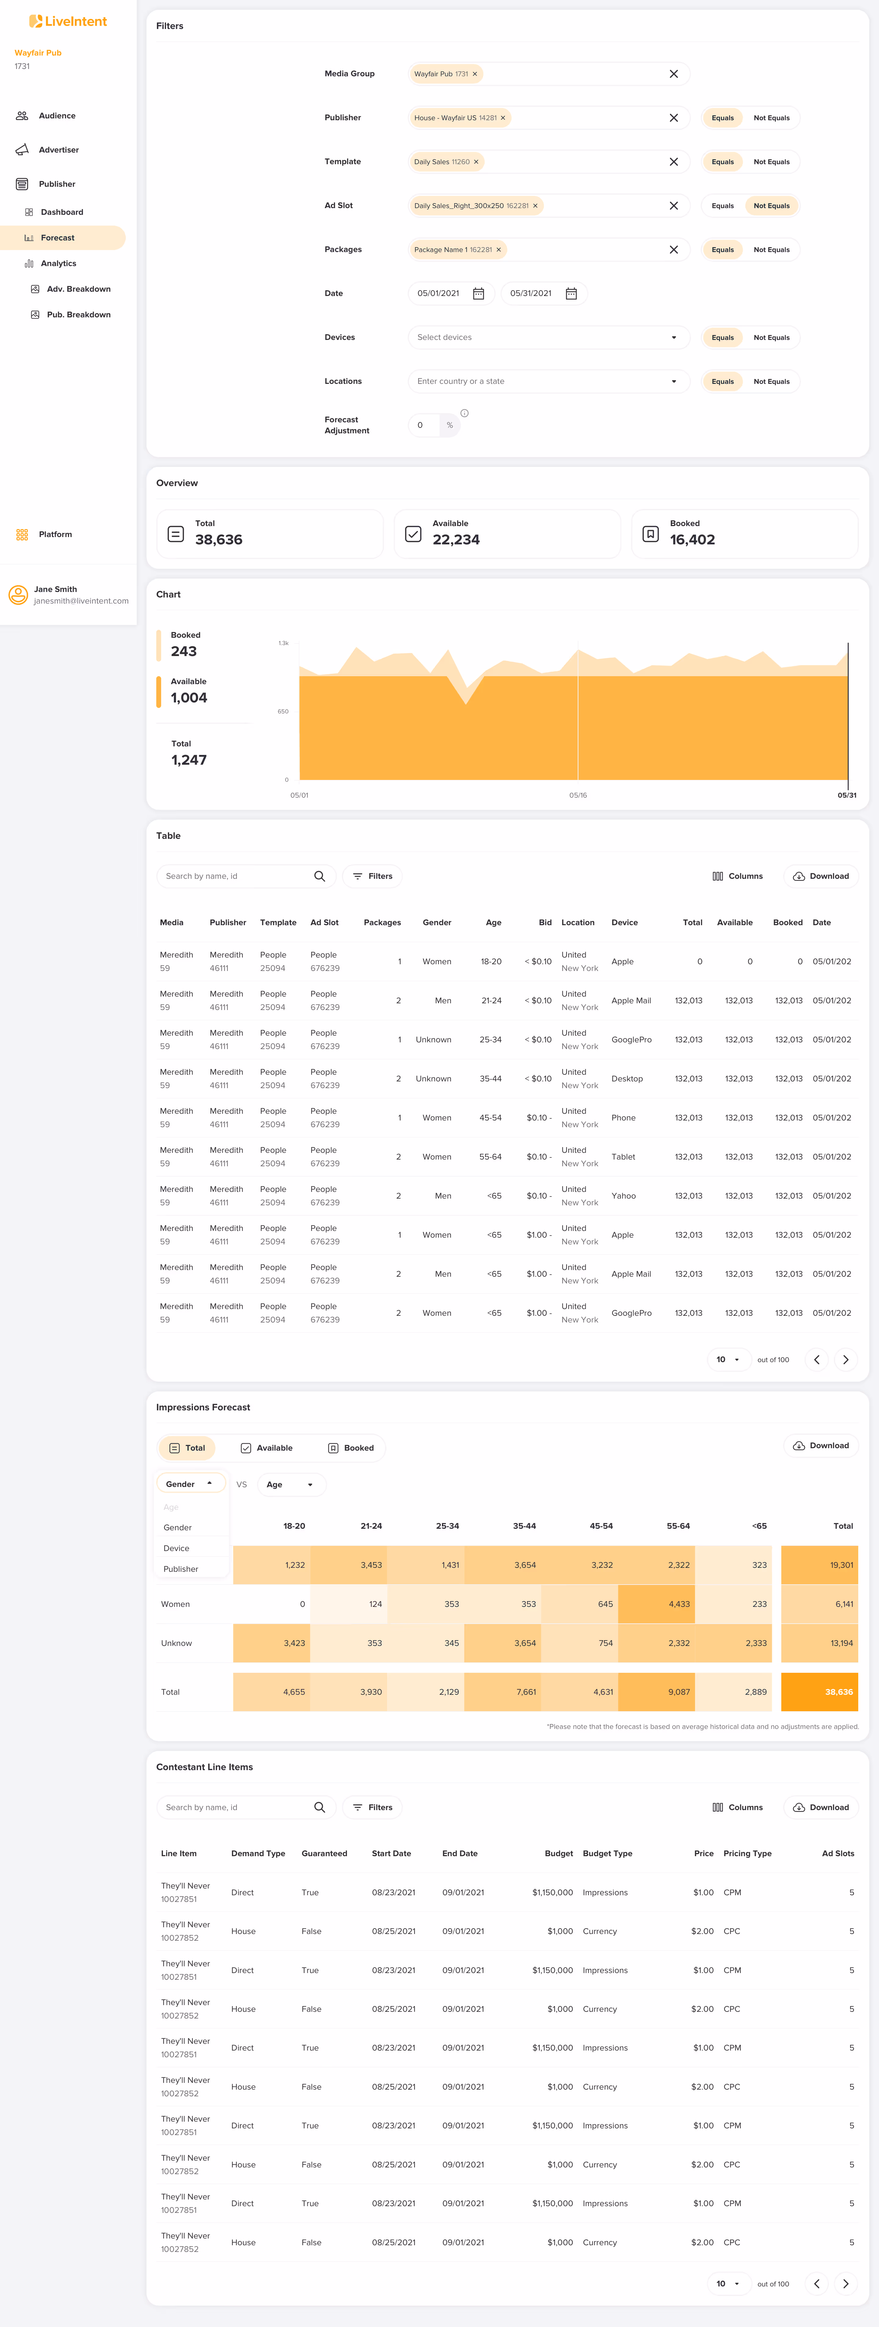Click the Table search by name field
The image size is (879, 2327).
point(246,876)
